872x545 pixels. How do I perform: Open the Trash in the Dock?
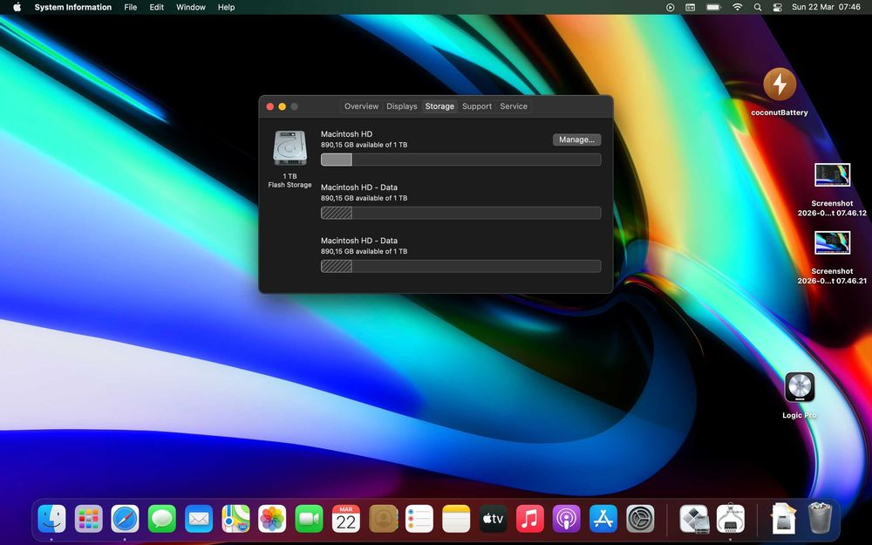pyautogui.click(x=820, y=518)
